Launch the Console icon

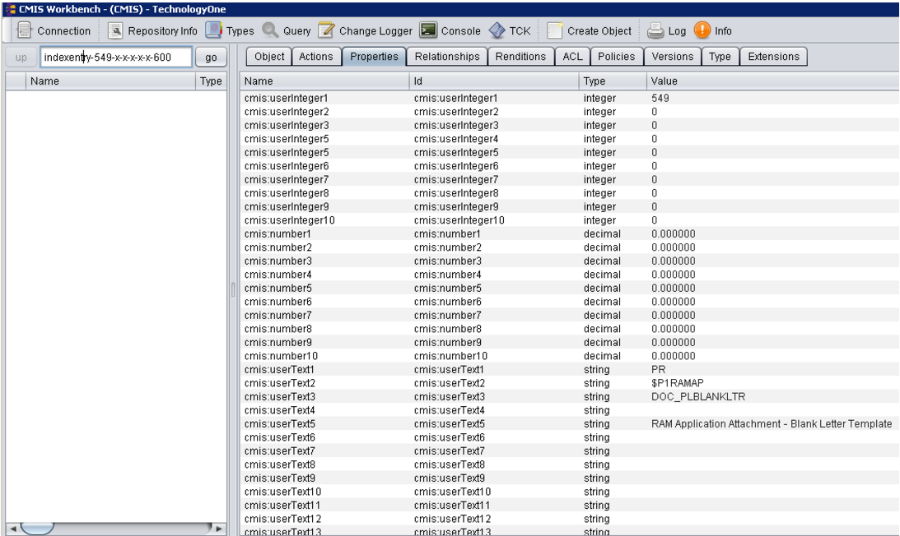pyautogui.click(x=428, y=30)
